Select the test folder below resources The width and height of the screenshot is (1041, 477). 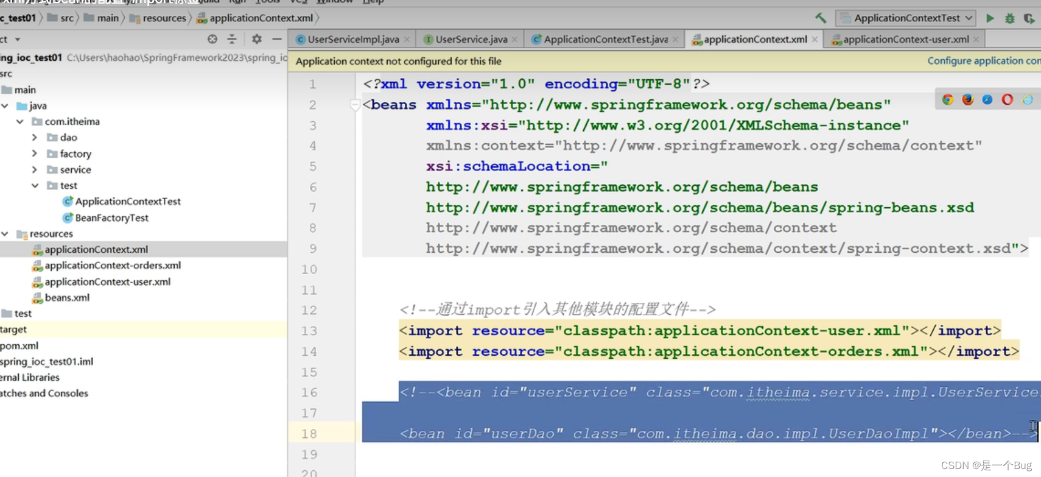pos(16,314)
